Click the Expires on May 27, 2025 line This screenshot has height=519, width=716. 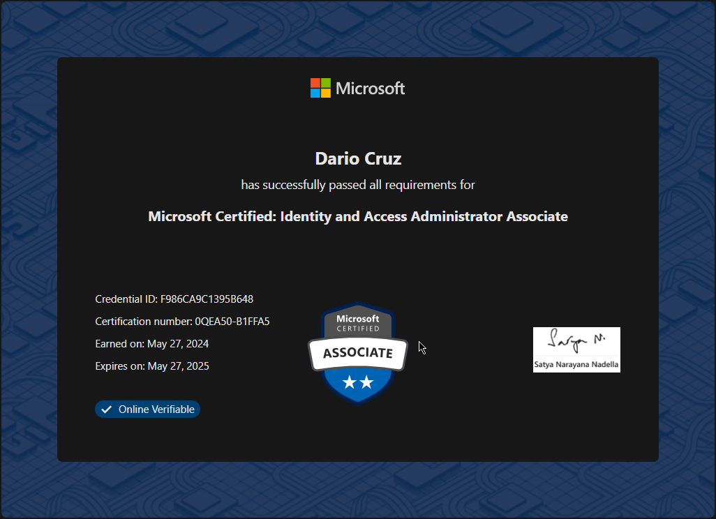click(152, 366)
